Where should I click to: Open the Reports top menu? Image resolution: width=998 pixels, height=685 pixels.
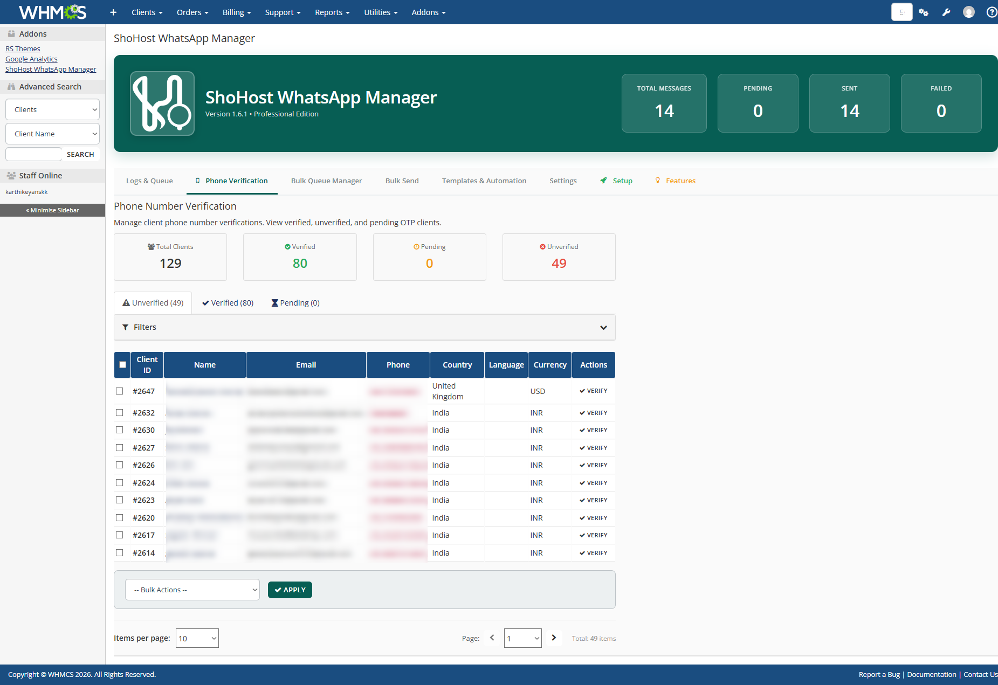[332, 12]
